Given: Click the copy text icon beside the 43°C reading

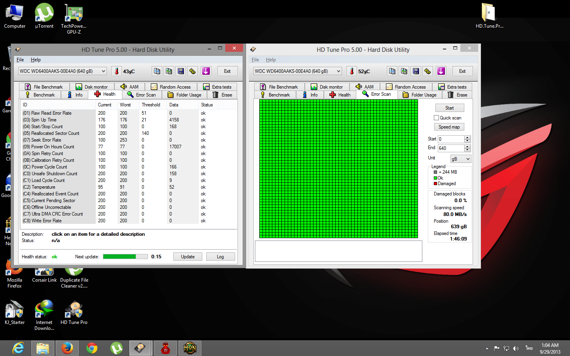Looking at the screenshot, I should (x=157, y=71).
